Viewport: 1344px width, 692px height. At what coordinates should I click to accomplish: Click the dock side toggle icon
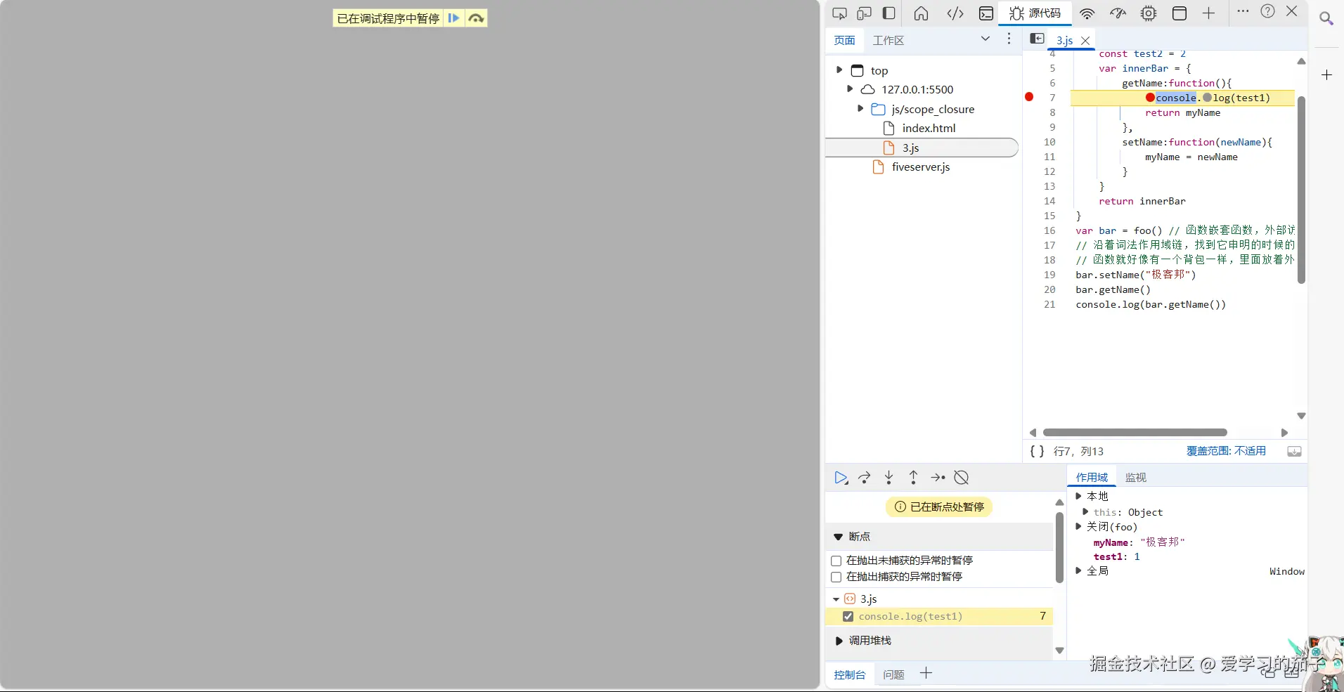(x=889, y=13)
